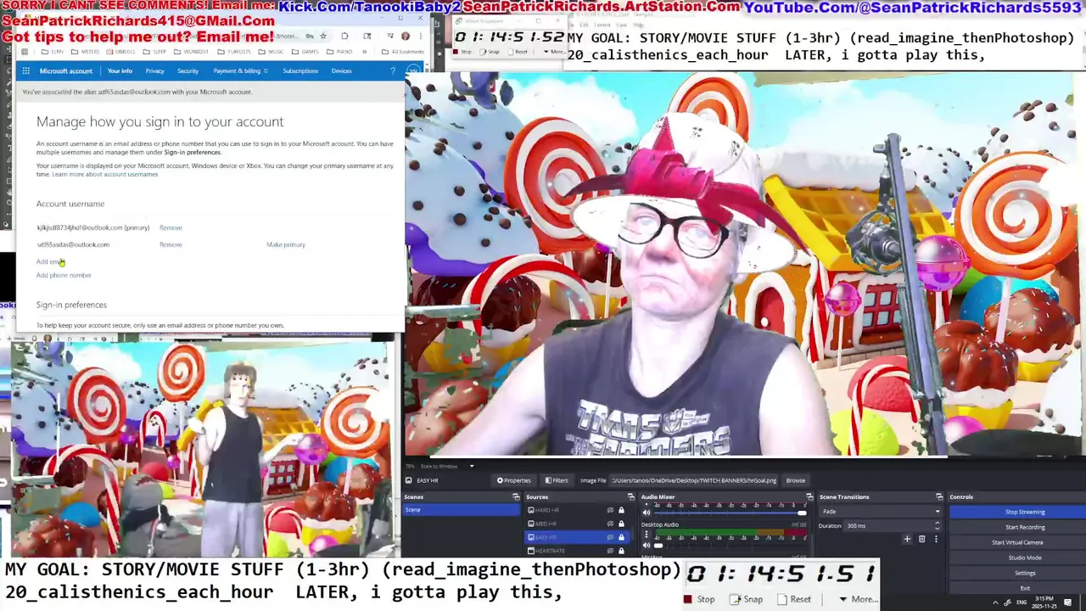The height and width of the screenshot is (611, 1086).
Task: Open Privacy tab
Action: pos(154,70)
